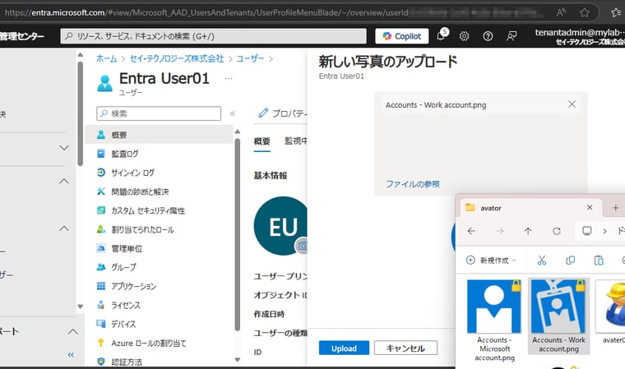Click the EU profile avatar circle
This screenshot has width=625, height=369.
280,226
